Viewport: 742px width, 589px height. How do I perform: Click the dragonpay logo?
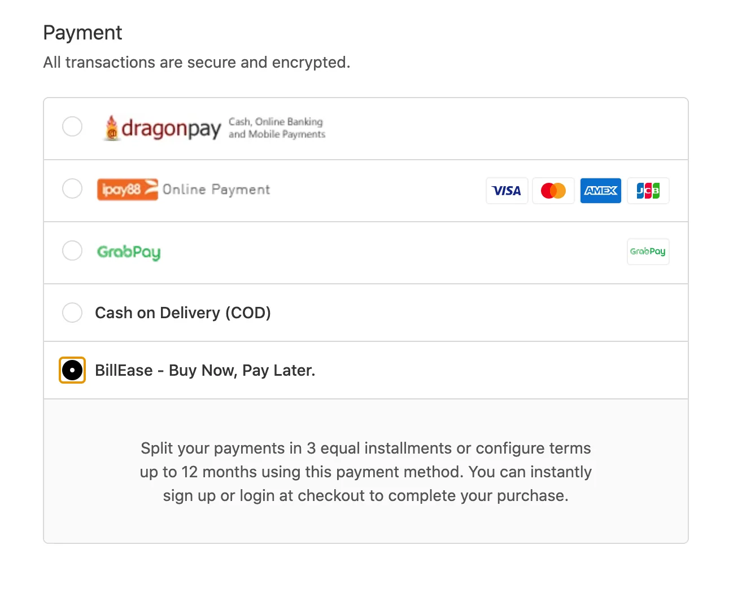point(215,128)
